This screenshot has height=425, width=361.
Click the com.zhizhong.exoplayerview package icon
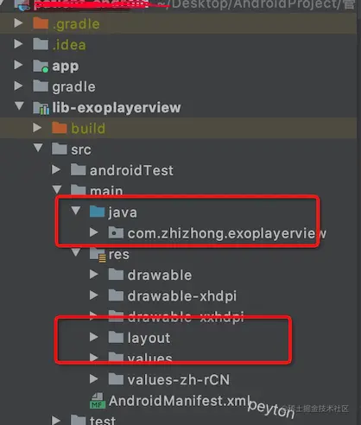[116, 232]
